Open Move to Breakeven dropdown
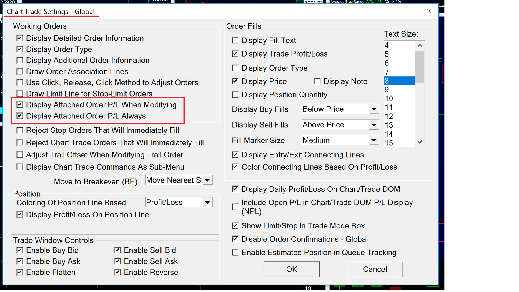The width and height of the screenshot is (519, 292). pyautogui.click(x=207, y=180)
